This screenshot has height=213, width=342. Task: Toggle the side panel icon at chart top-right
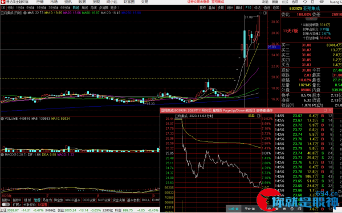(265, 13)
